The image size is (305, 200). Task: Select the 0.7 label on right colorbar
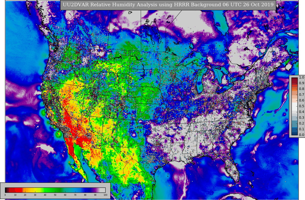click(x=301, y=95)
